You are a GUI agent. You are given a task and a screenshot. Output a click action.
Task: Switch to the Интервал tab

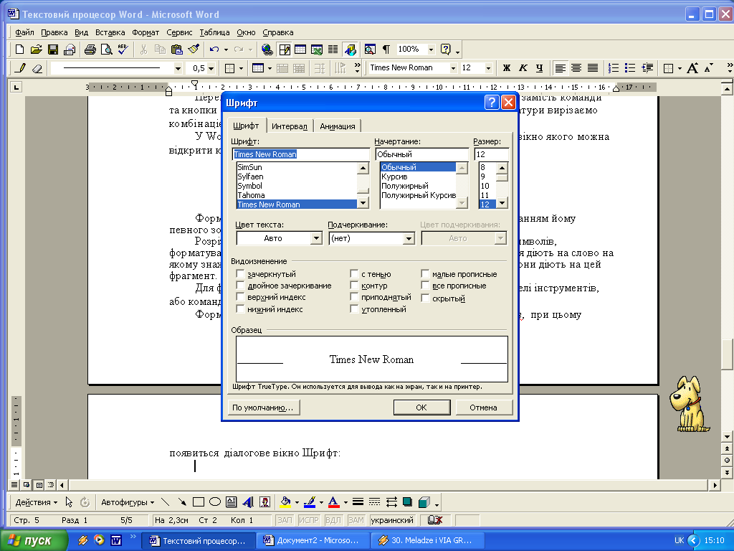290,126
